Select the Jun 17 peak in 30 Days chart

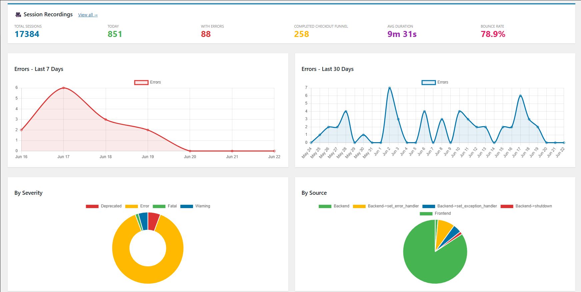point(520,96)
